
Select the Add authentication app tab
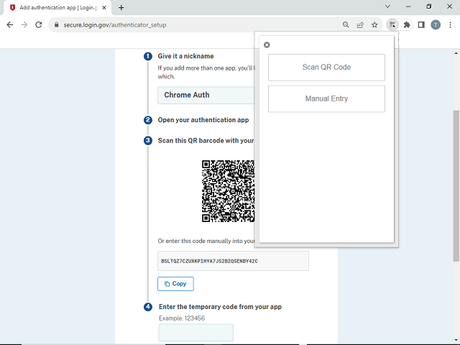[57, 8]
